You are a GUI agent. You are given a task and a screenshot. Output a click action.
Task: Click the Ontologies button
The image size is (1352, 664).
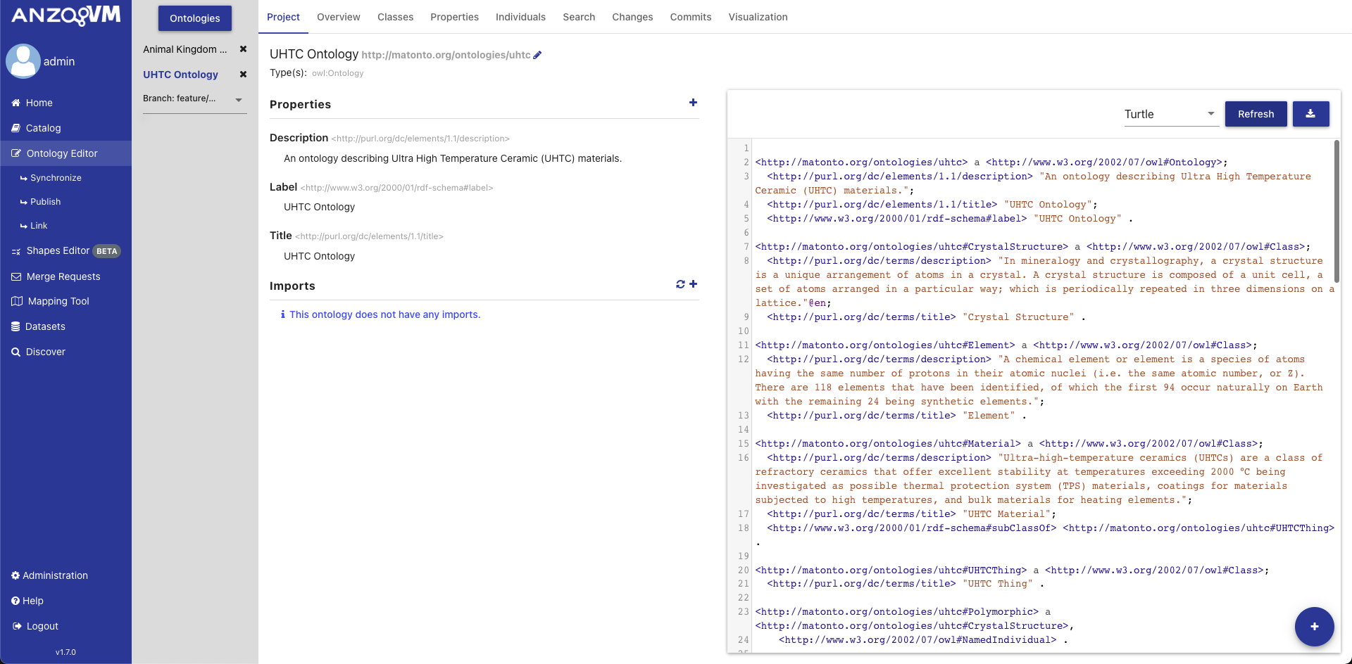pos(194,18)
